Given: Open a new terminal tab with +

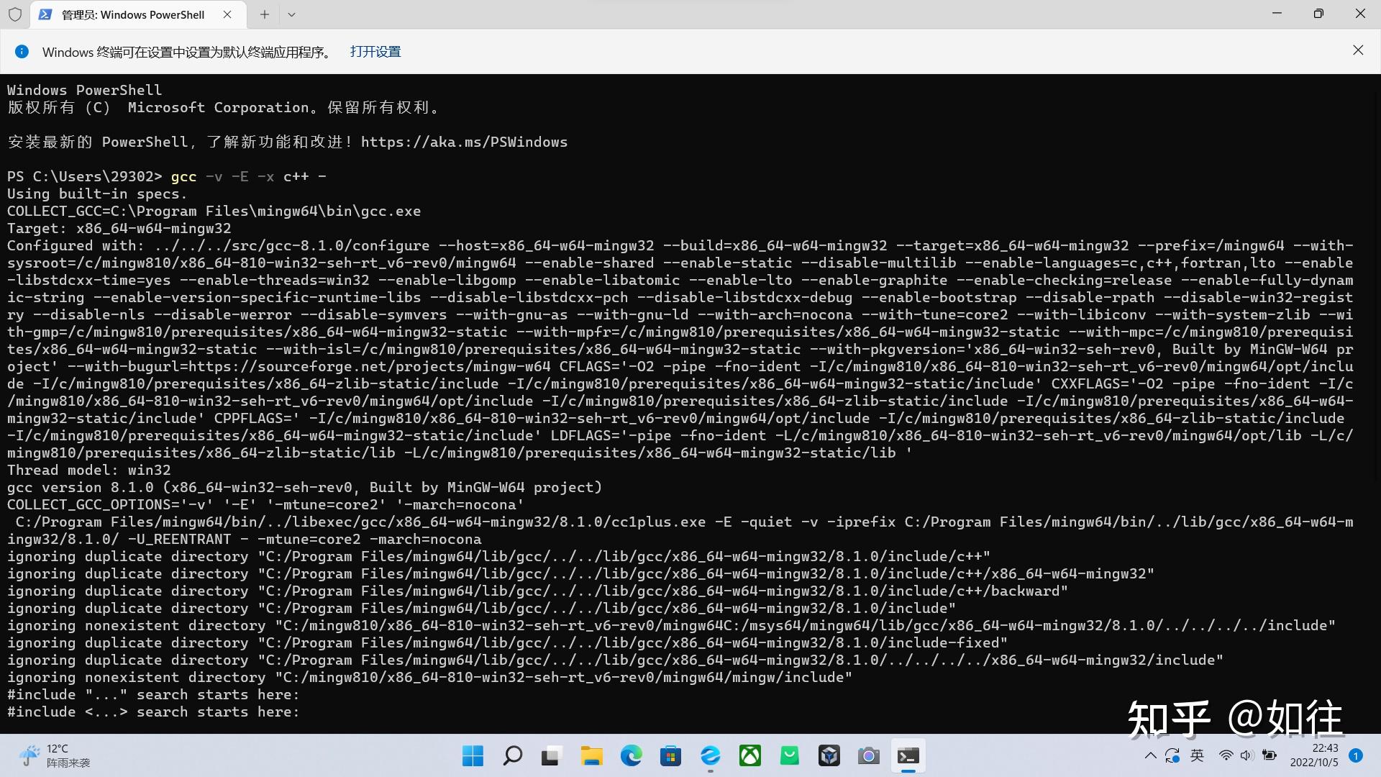Looking at the screenshot, I should tap(264, 14).
